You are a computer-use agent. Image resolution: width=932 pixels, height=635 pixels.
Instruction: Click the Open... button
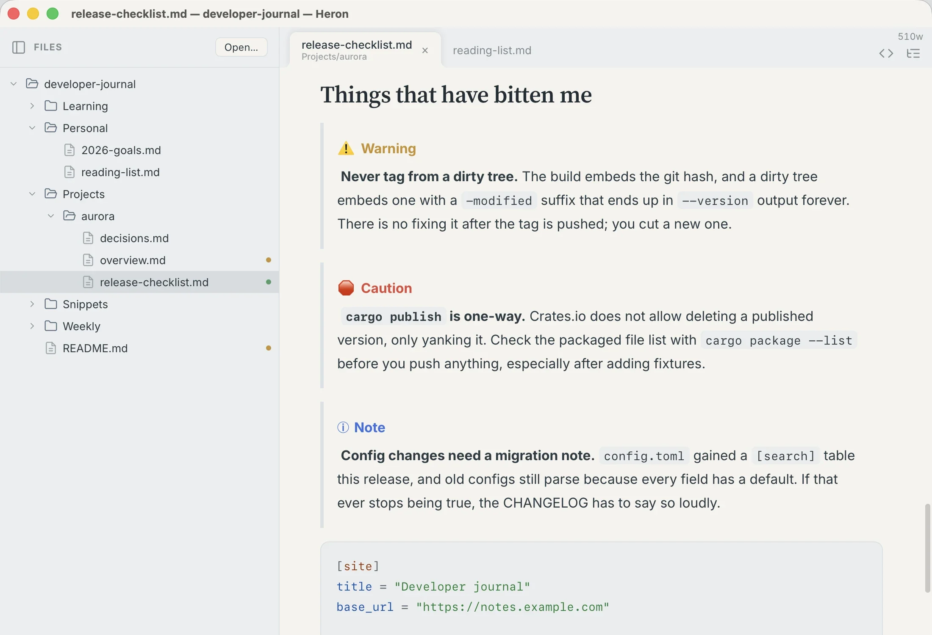241,47
